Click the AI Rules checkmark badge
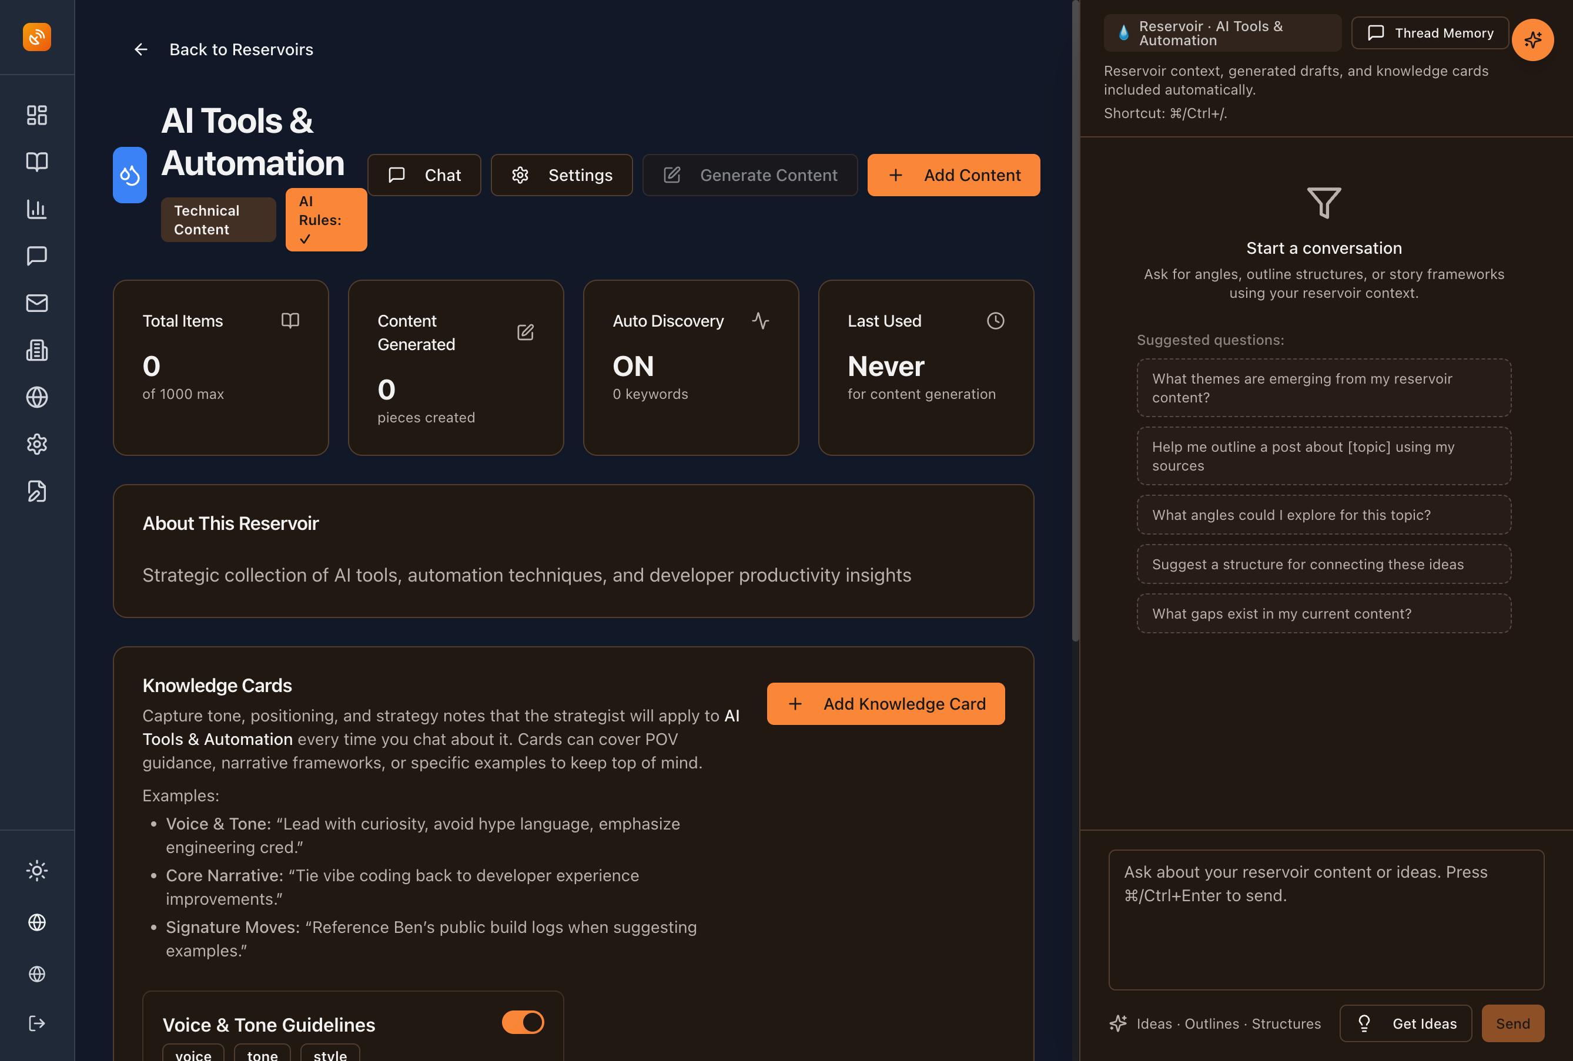The width and height of the screenshot is (1573, 1061). (x=326, y=220)
